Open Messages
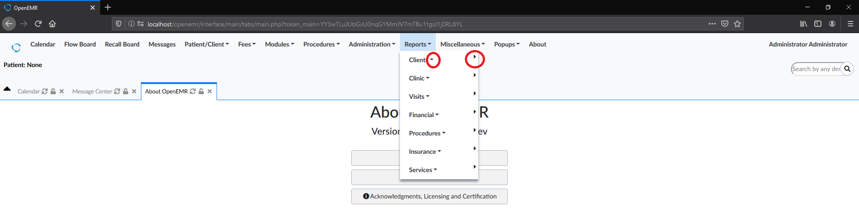The width and height of the screenshot is (859, 211). point(162,44)
